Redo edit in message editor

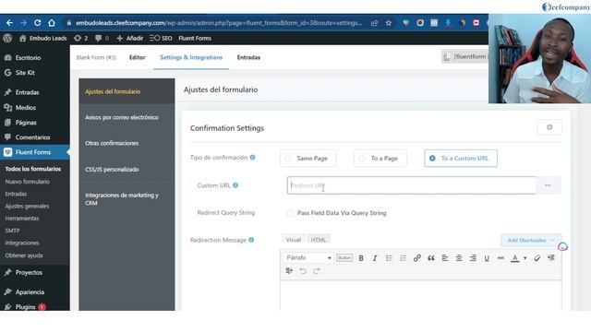(317, 271)
